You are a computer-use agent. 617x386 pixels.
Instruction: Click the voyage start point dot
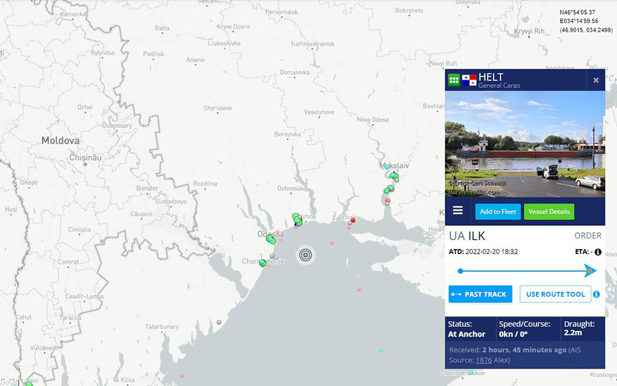click(460, 271)
